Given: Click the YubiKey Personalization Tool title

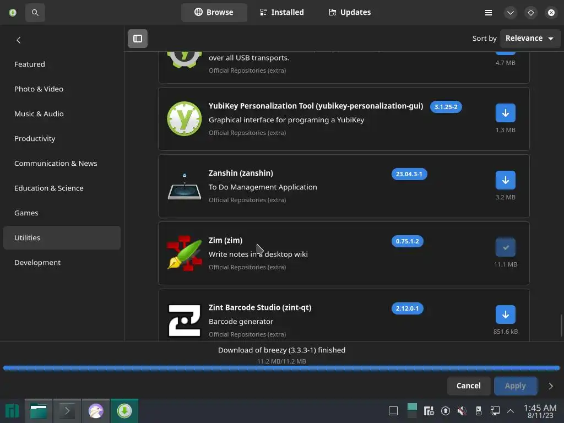Looking at the screenshot, I should [316, 106].
